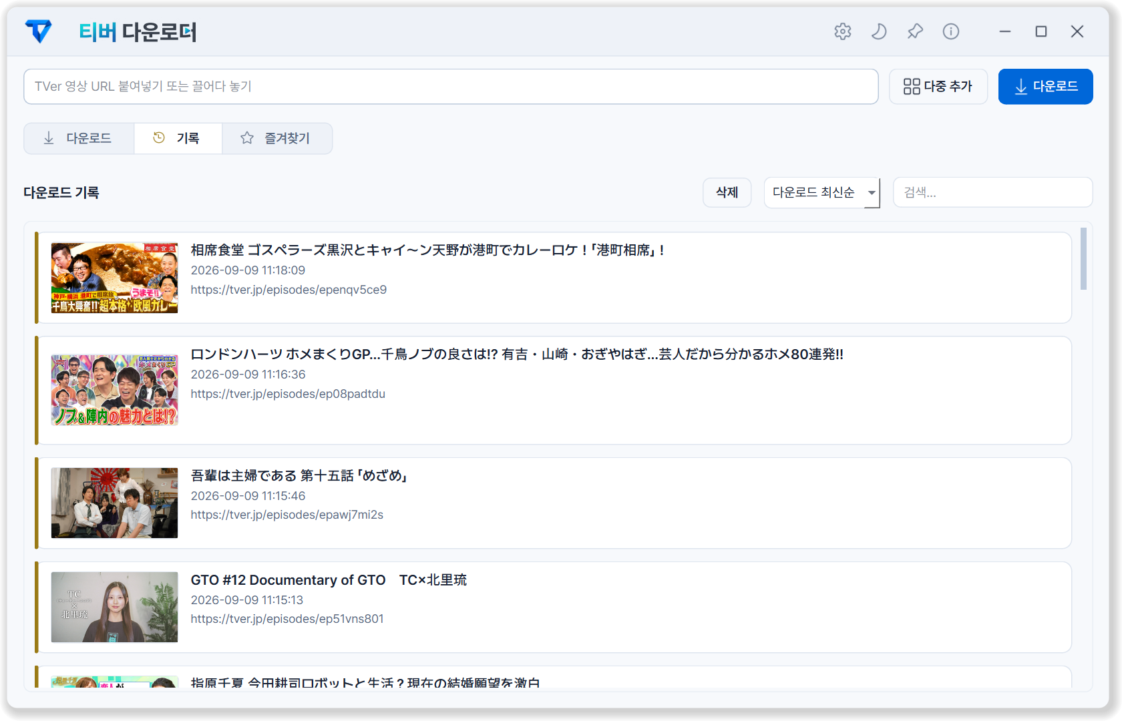Toggle dark mode with moon icon
Image resolution: width=1122 pixels, height=721 pixels.
[879, 31]
